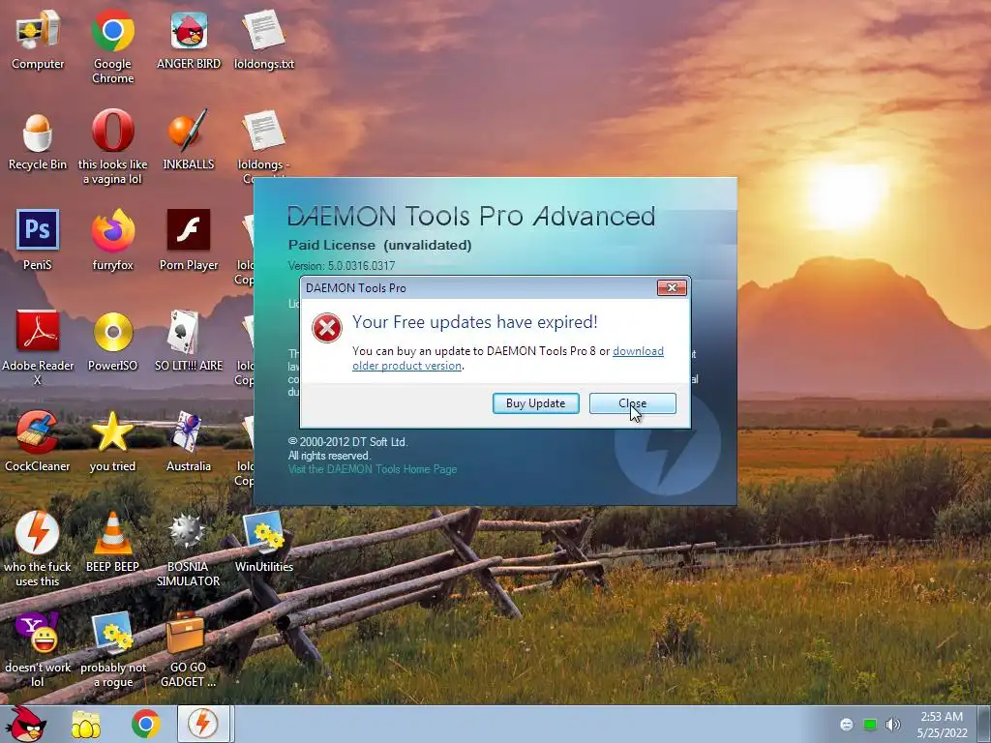
Task: Click the speaker volume tray icon
Action: [892, 725]
